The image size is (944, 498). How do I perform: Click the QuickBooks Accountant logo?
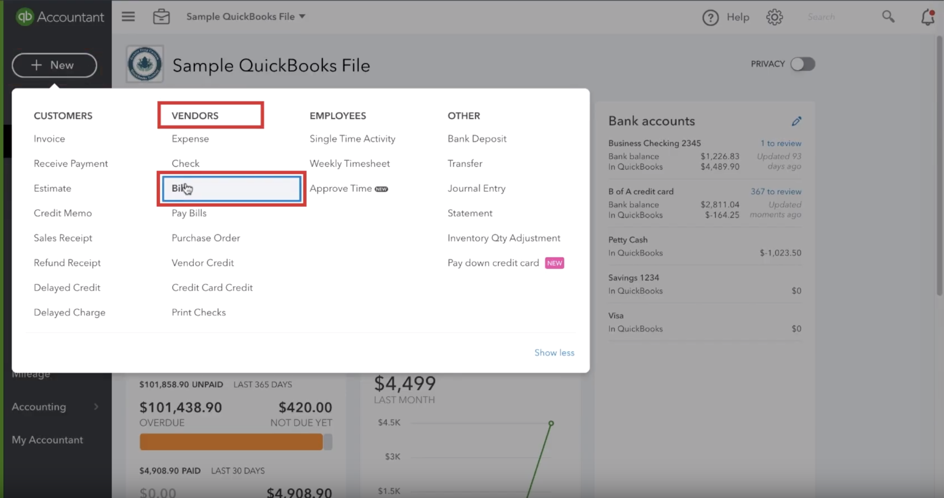click(60, 17)
